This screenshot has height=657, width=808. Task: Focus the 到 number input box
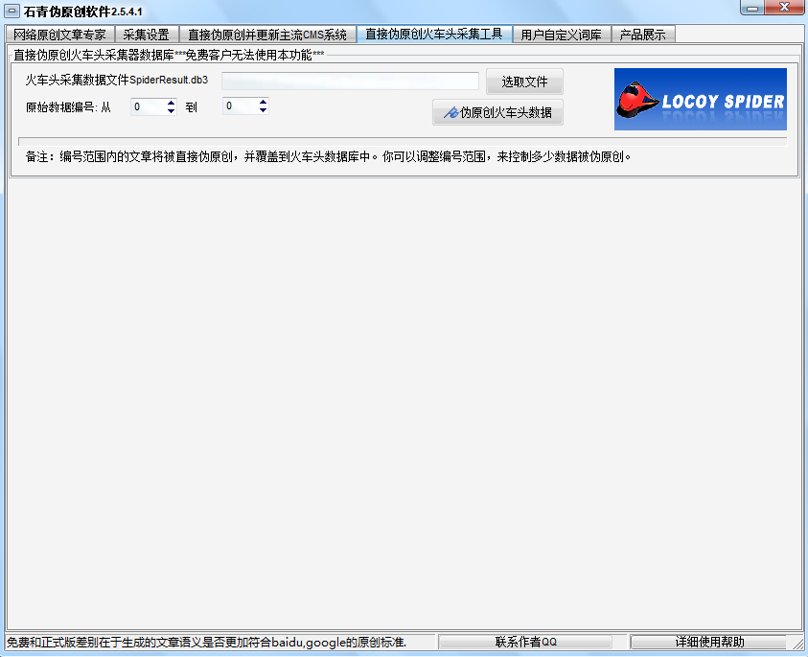point(241,106)
